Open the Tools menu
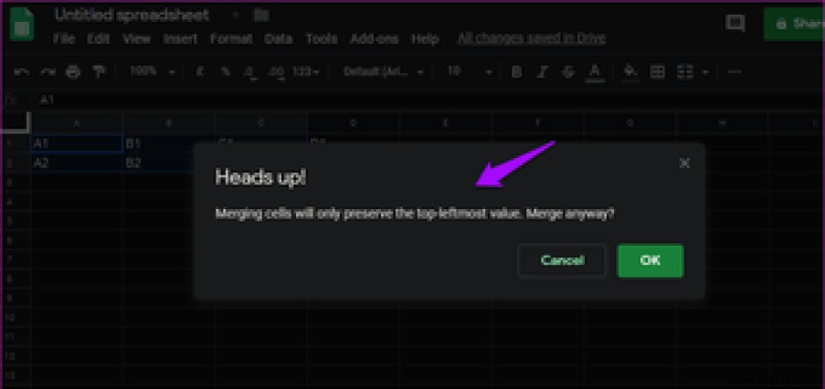The width and height of the screenshot is (825, 389). (x=321, y=39)
